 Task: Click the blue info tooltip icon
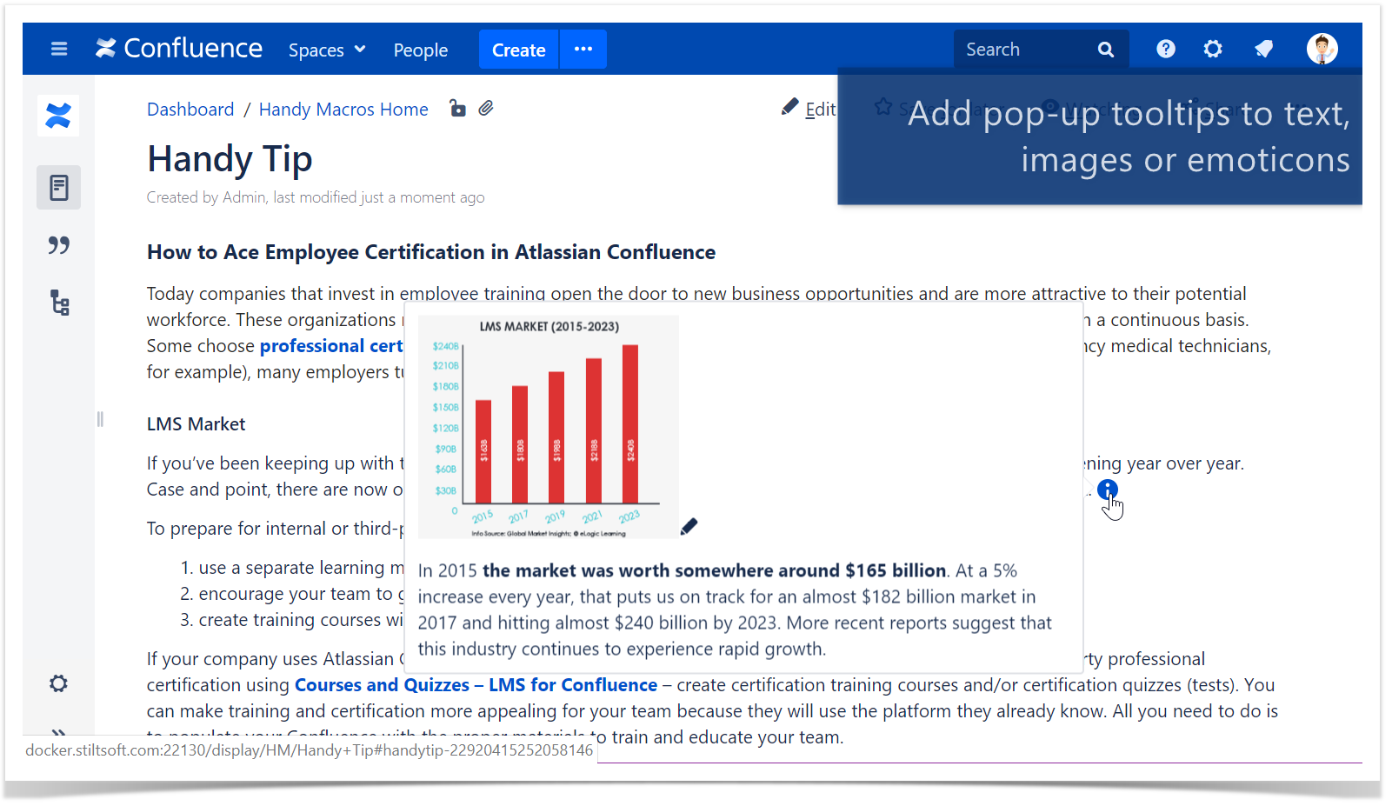1108,490
